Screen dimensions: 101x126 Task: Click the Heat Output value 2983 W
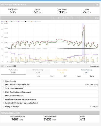click(x=62, y=12)
